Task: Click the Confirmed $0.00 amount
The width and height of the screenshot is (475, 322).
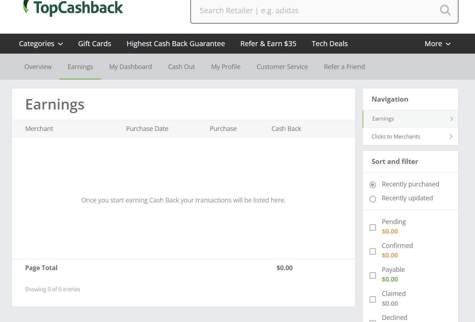Action: pos(390,255)
